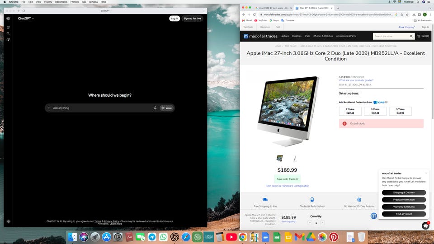This screenshot has height=244, width=434.
Task: Launch YouTube from the Dock
Action: point(231,237)
